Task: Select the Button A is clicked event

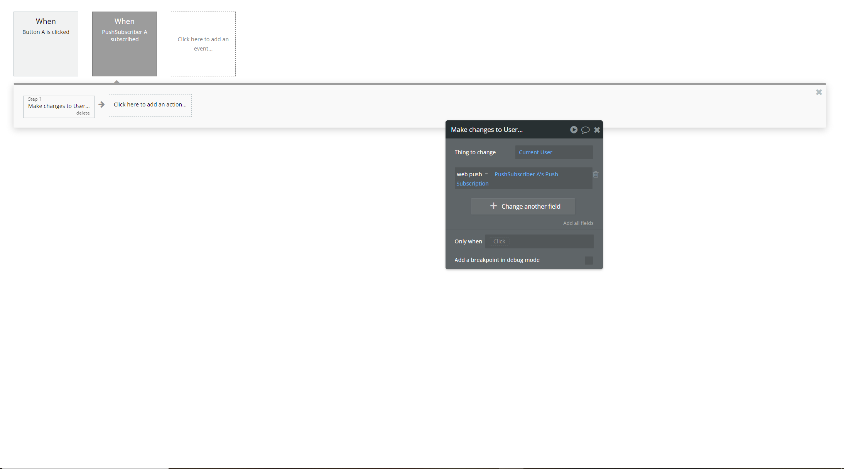Action: tap(46, 44)
